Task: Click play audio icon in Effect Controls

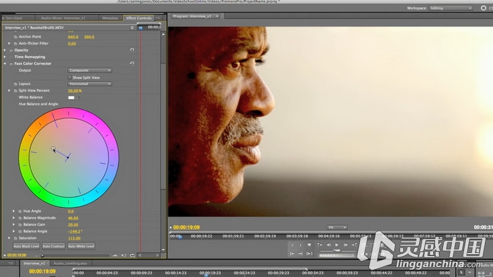Action: (x=124, y=255)
